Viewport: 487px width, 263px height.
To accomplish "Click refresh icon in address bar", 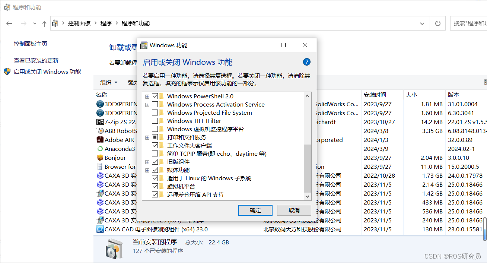I will coord(438,23).
